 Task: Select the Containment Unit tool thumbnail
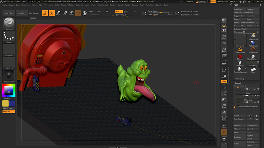(x=240, y=70)
